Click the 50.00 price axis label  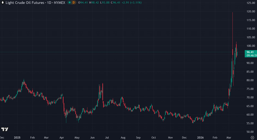tap(250, 132)
